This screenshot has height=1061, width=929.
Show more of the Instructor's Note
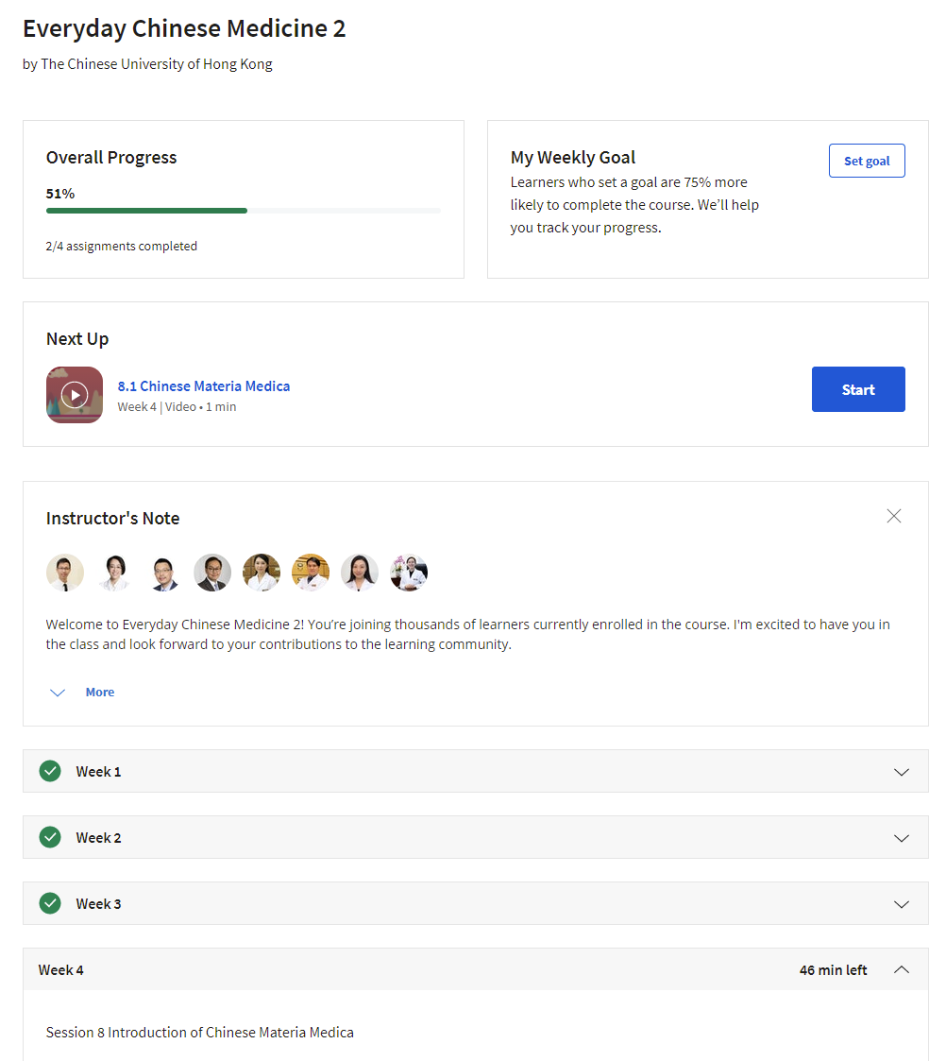point(99,693)
